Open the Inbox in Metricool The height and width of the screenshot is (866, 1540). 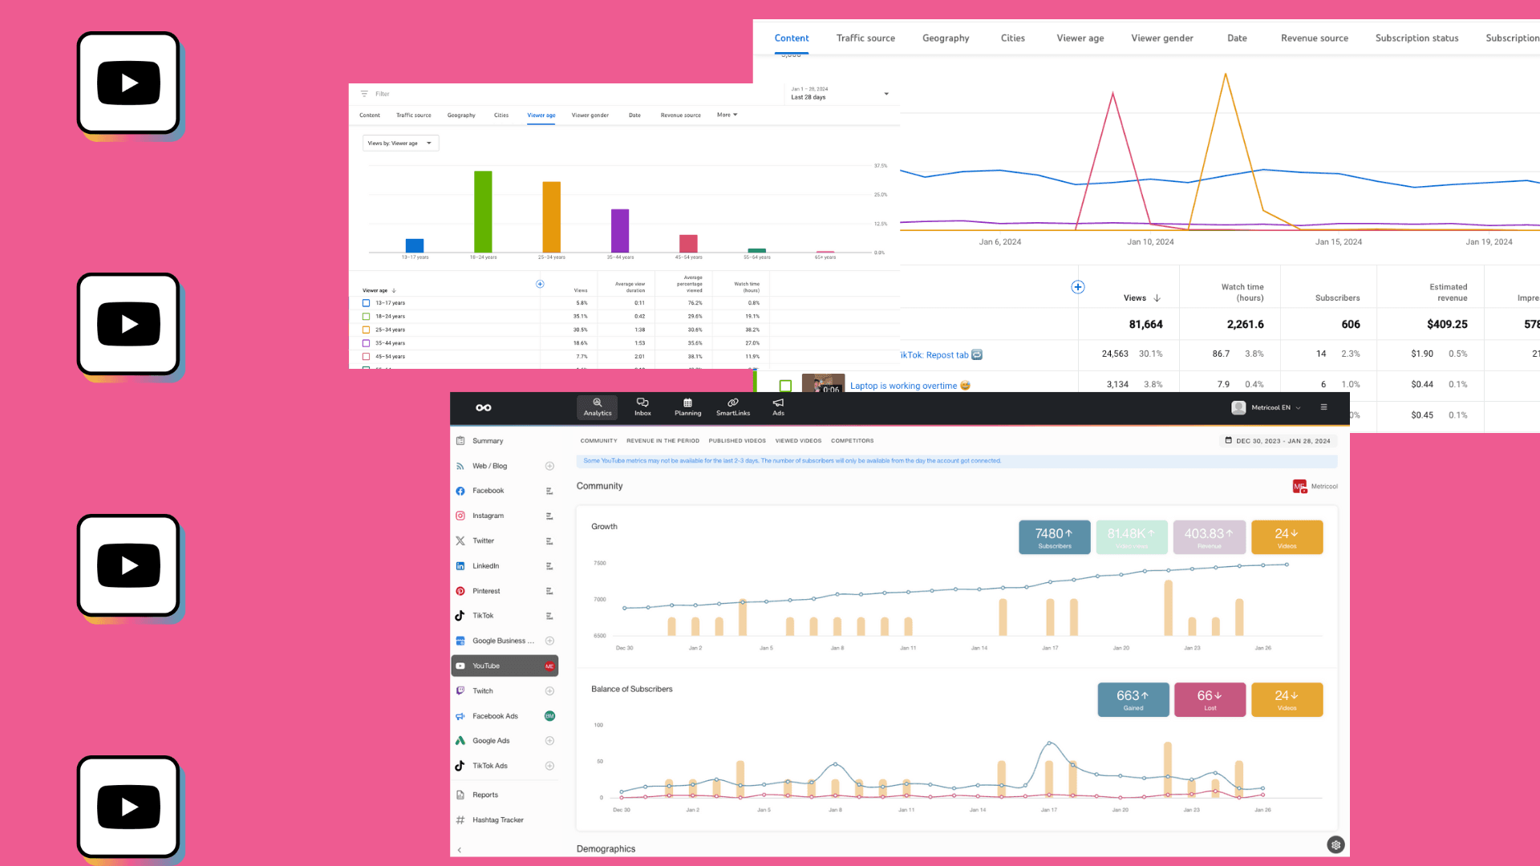pyautogui.click(x=642, y=407)
